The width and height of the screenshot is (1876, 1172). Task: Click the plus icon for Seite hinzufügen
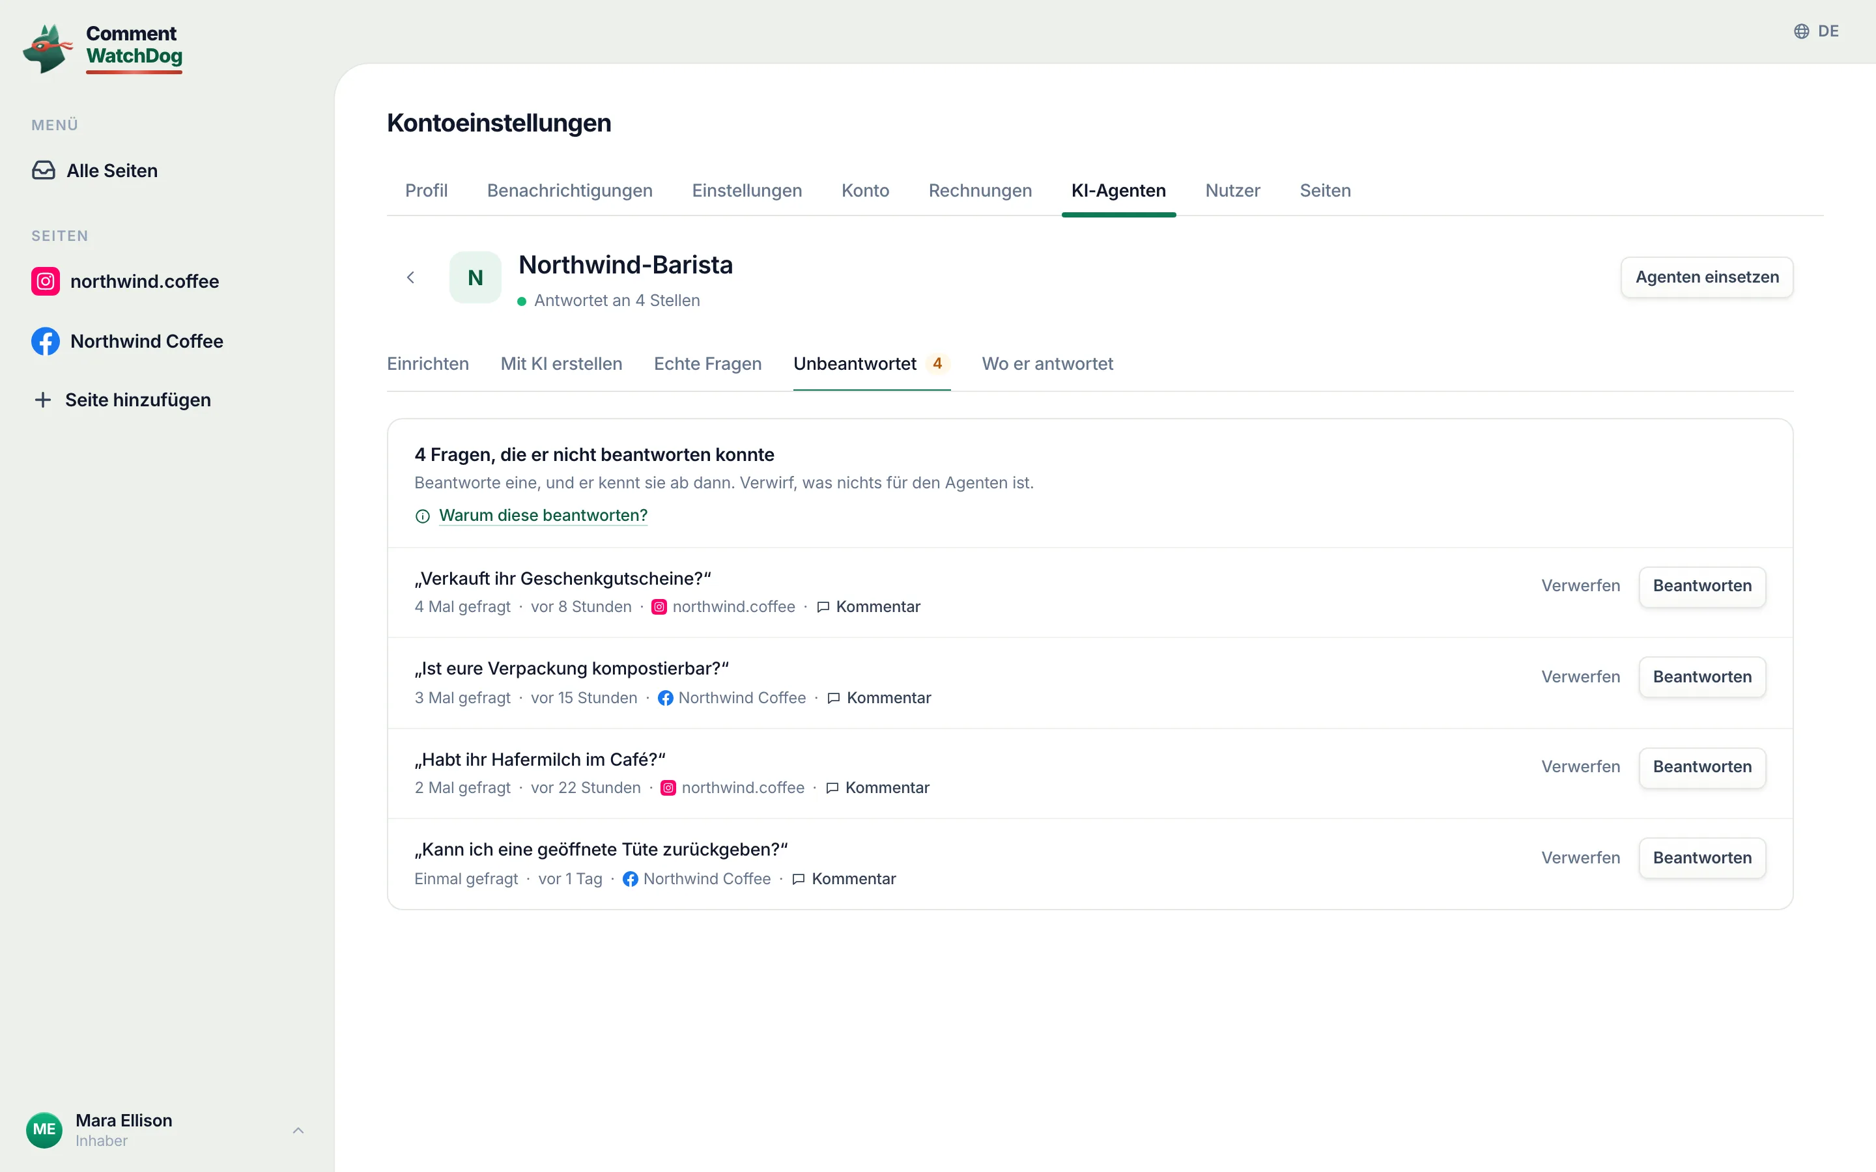pos(44,400)
